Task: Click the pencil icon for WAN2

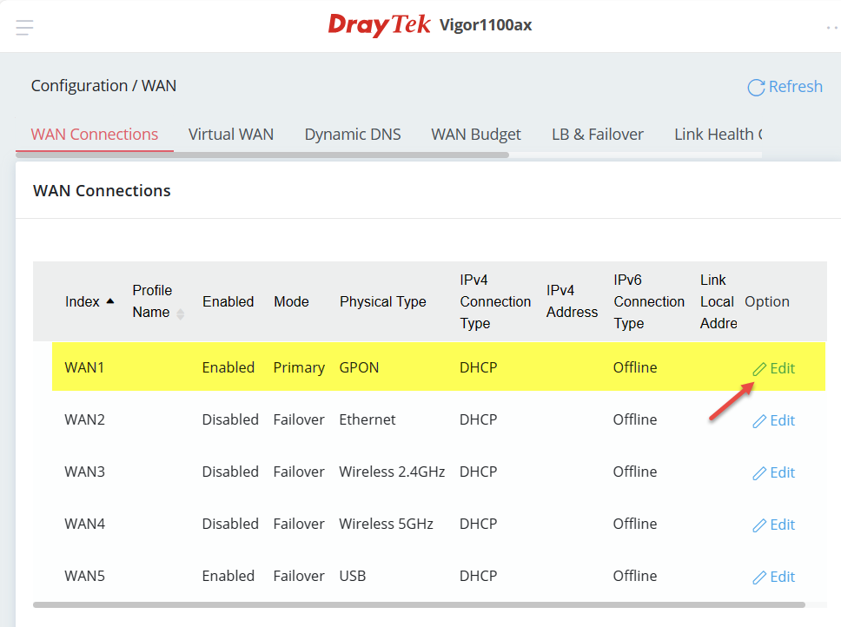Action: [759, 421]
